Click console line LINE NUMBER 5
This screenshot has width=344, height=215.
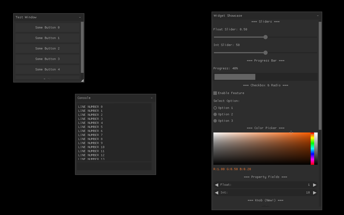[x=90, y=127]
